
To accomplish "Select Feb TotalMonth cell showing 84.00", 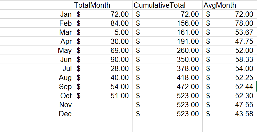I will (103, 23).
